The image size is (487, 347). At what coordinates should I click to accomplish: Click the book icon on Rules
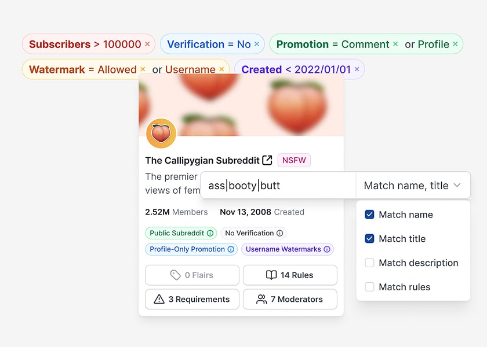point(271,275)
